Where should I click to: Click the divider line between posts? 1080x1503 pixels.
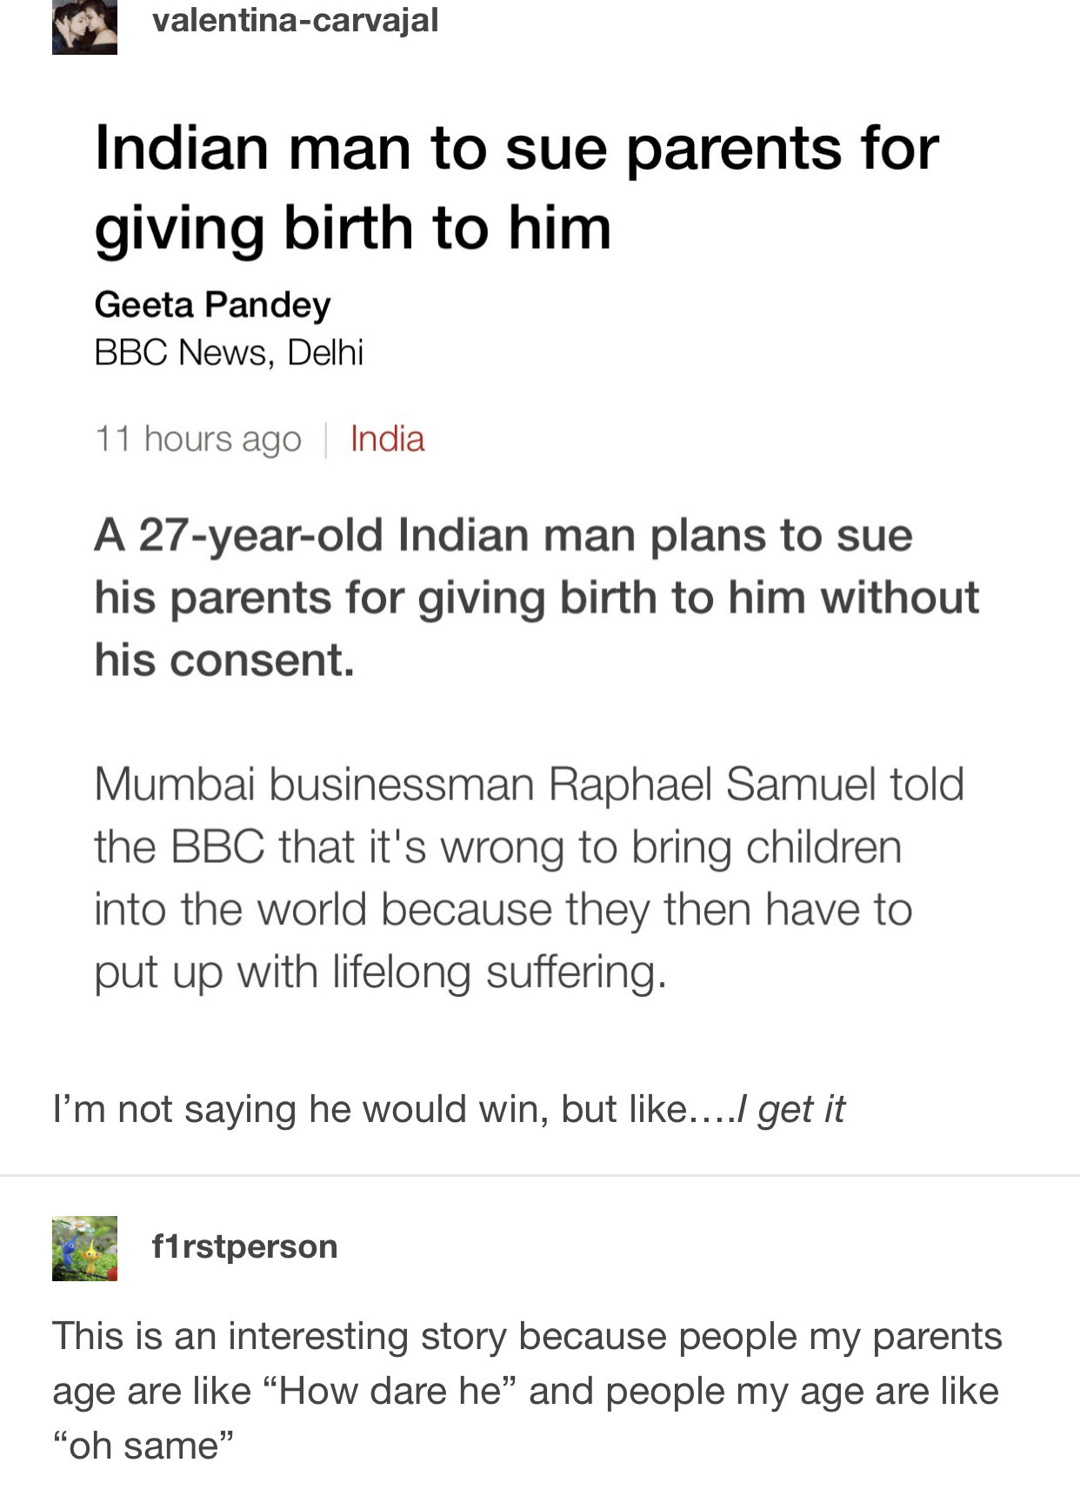coord(540,1175)
